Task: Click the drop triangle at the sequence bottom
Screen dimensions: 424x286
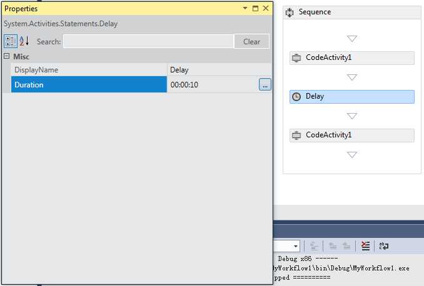Action: [x=352, y=155]
